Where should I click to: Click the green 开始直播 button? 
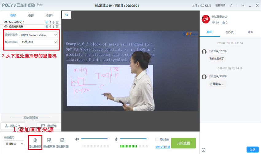(x=183, y=143)
